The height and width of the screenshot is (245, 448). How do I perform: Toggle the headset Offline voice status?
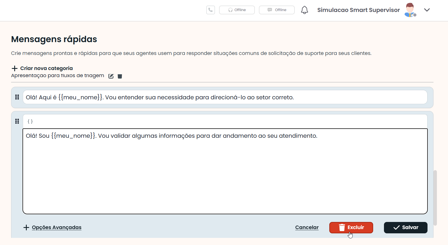(237, 10)
